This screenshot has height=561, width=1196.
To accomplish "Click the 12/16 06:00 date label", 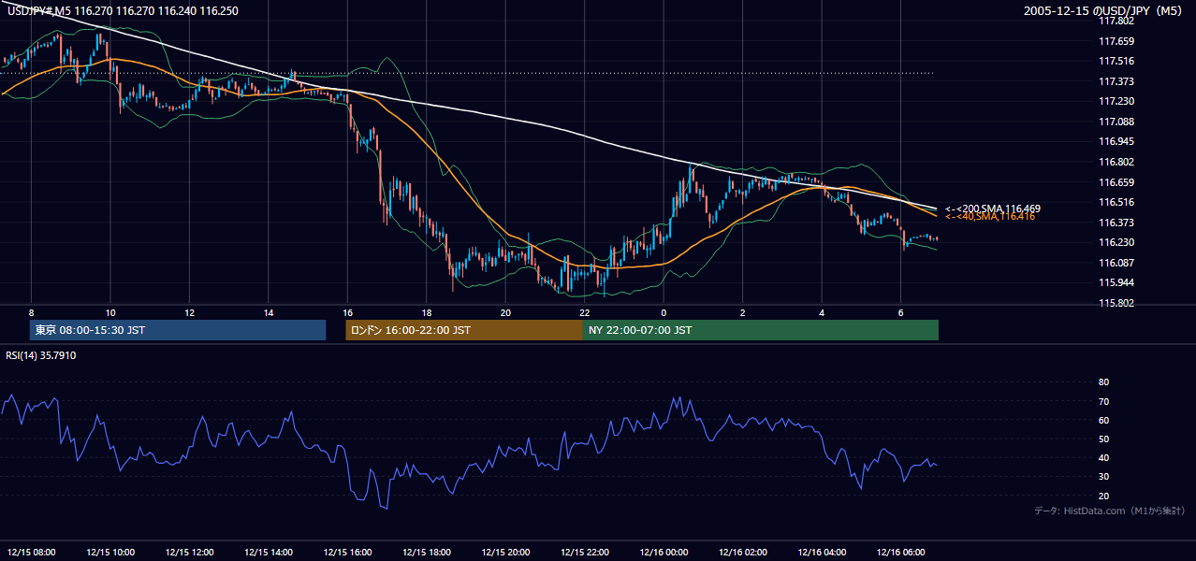I will tap(900, 553).
